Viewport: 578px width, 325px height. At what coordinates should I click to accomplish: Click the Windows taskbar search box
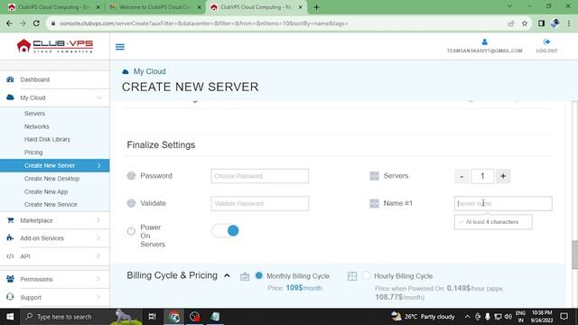(x=81, y=317)
